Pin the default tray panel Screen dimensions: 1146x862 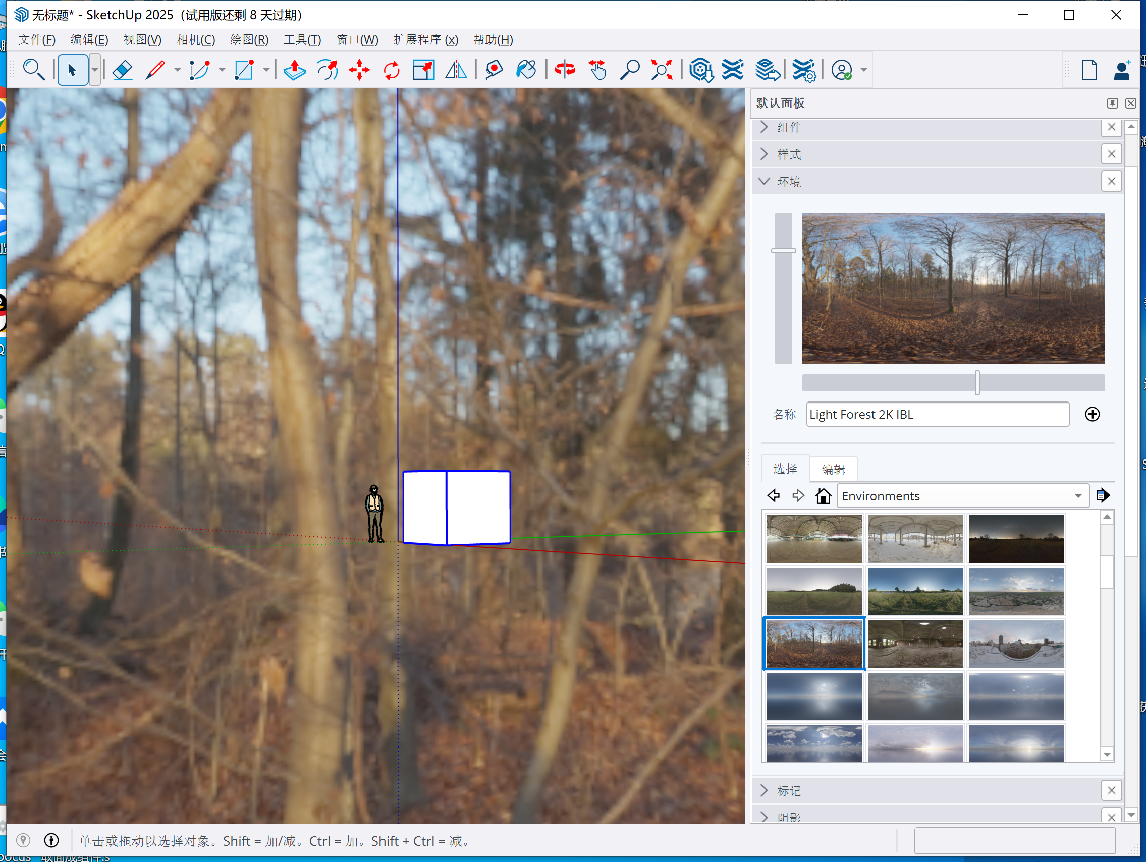(x=1112, y=103)
